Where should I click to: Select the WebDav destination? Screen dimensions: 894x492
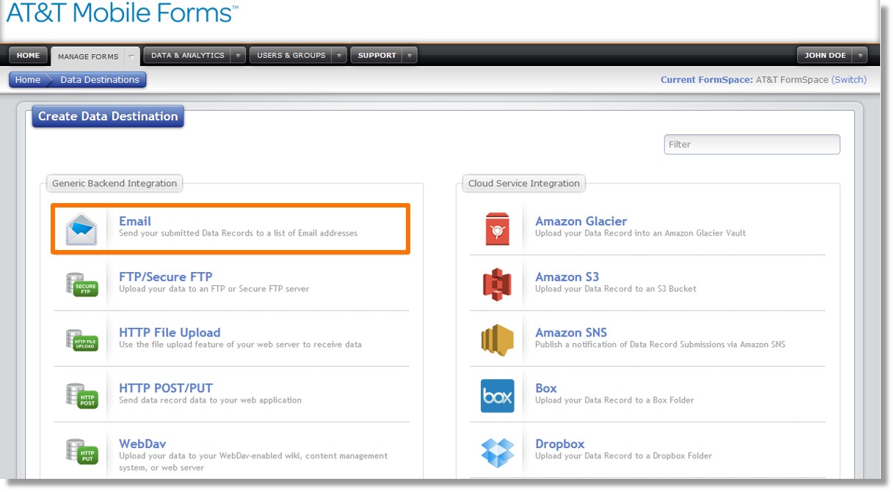coord(142,444)
